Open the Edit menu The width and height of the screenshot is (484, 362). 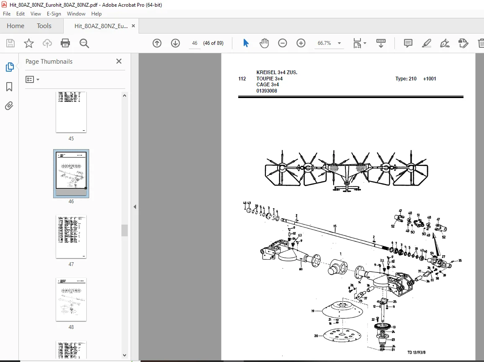tap(21, 13)
